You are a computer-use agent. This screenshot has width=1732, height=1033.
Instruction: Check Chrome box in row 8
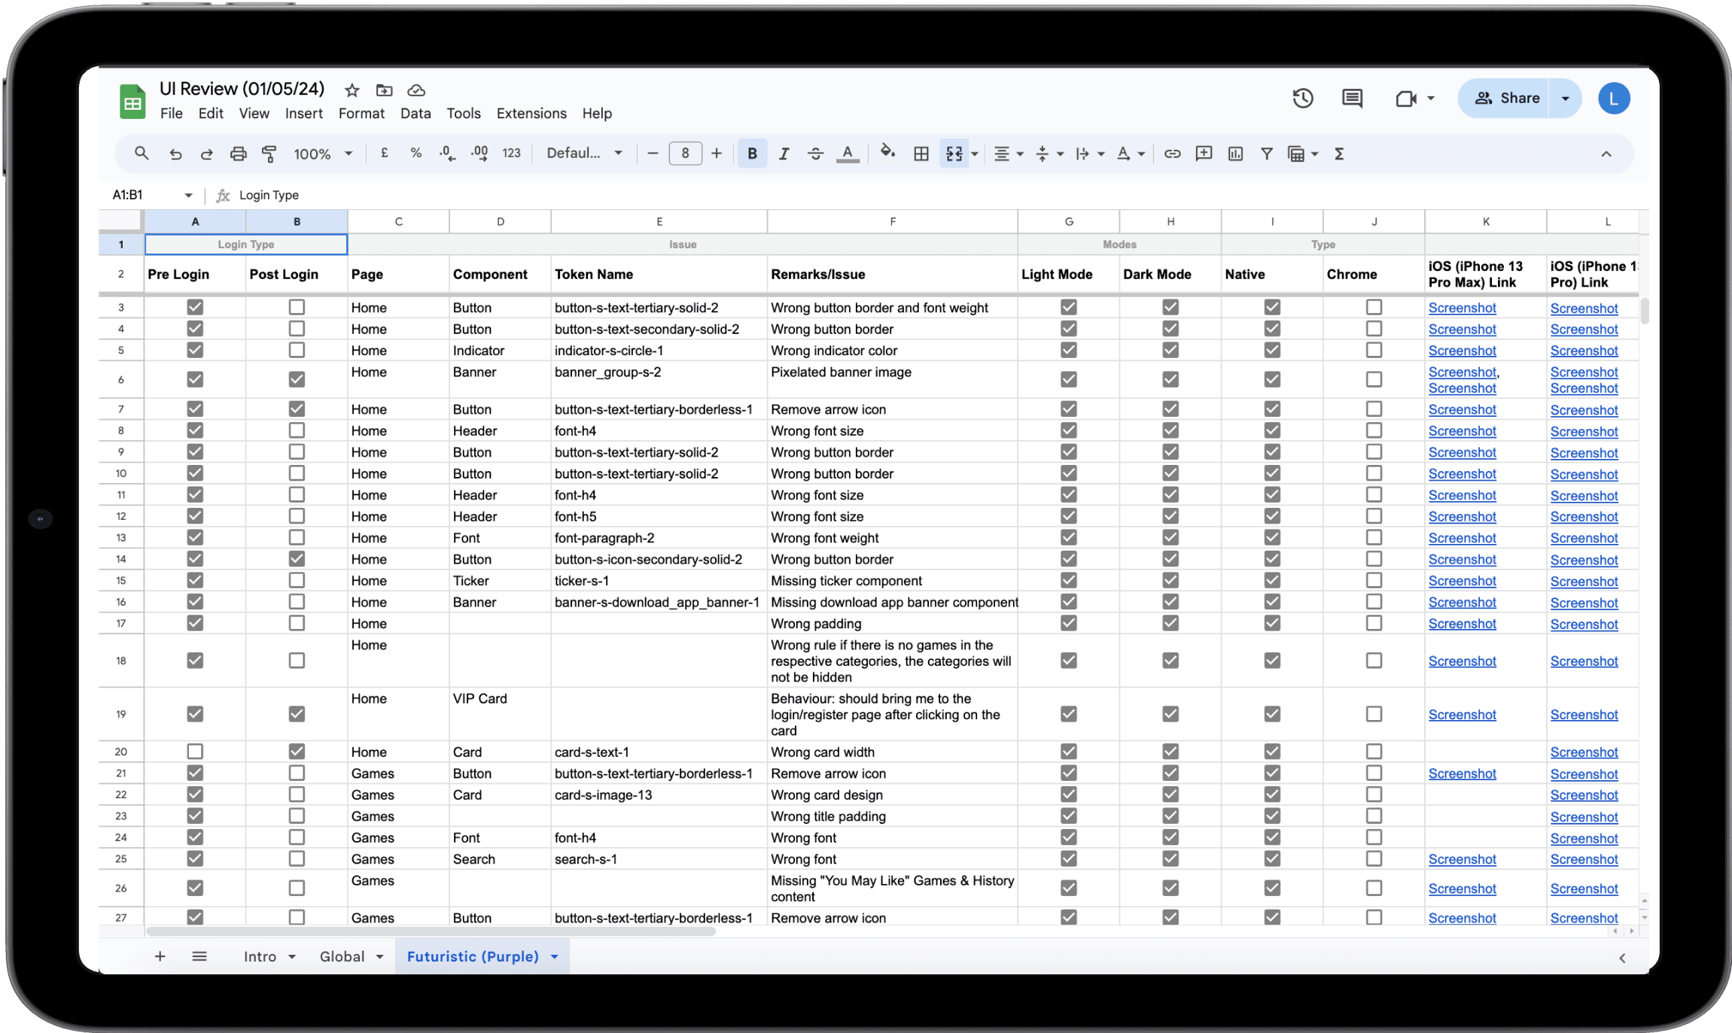[x=1374, y=430]
